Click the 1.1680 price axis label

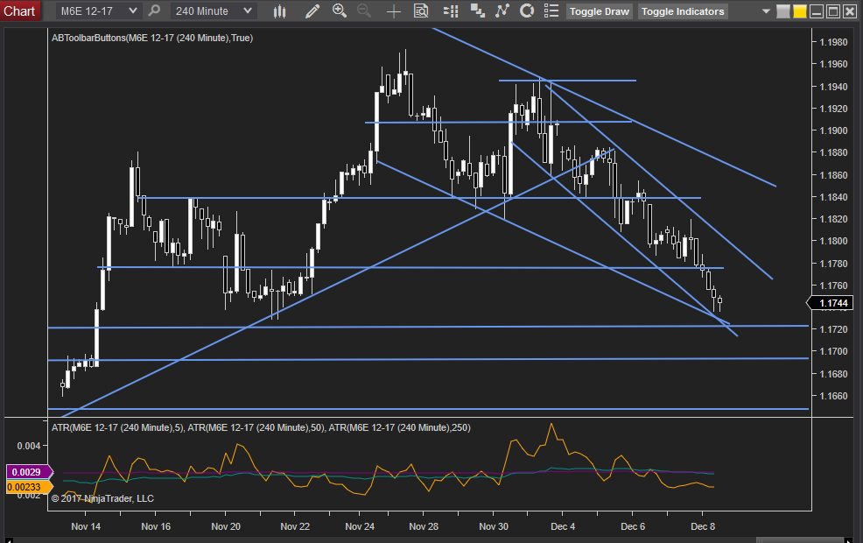pos(833,374)
